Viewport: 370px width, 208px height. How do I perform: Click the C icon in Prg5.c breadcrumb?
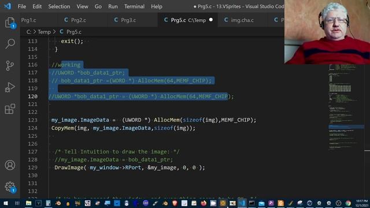[62, 32]
